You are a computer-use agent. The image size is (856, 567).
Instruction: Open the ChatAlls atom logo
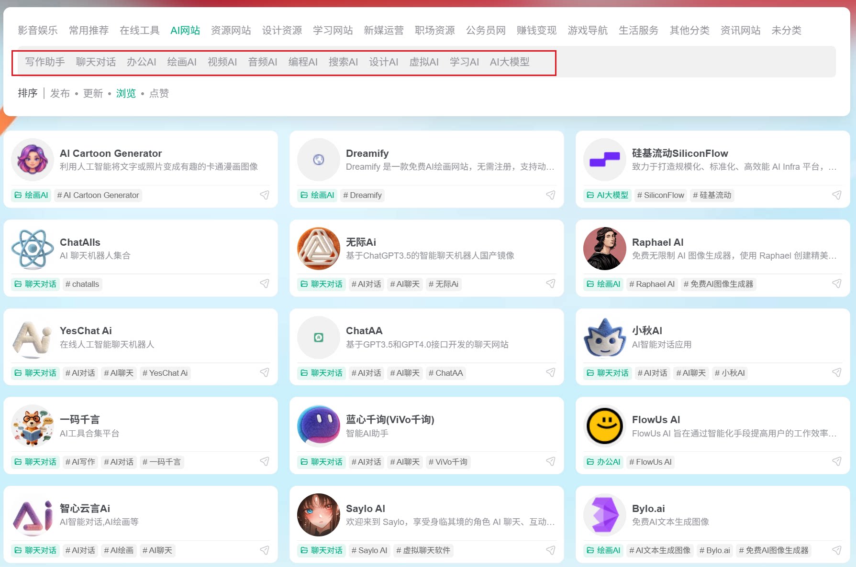pos(33,249)
